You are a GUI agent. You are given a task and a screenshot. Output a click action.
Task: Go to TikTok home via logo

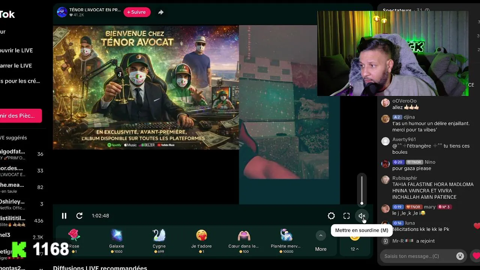click(x=7, y=14)
